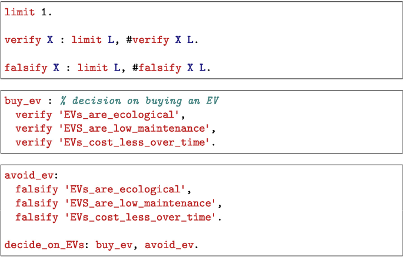Screen dimensions: 403x257
Task: Click the 'verify X' rule head
Action: click(29, 40)
